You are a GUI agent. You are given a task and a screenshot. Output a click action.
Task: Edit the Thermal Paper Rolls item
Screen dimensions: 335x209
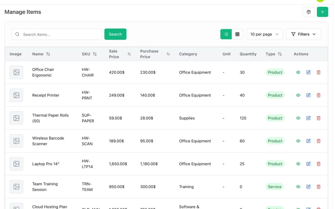pyautogui.click(x=308, y=118)
